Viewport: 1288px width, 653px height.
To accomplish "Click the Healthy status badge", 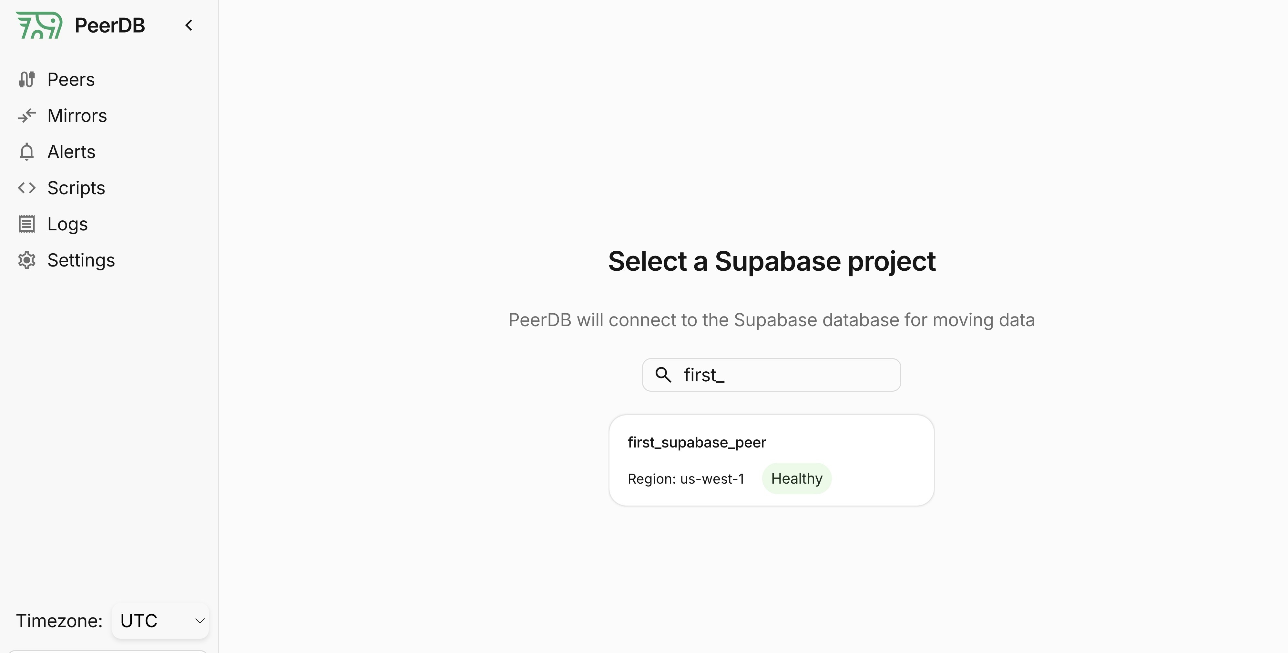I will [796, 479].
